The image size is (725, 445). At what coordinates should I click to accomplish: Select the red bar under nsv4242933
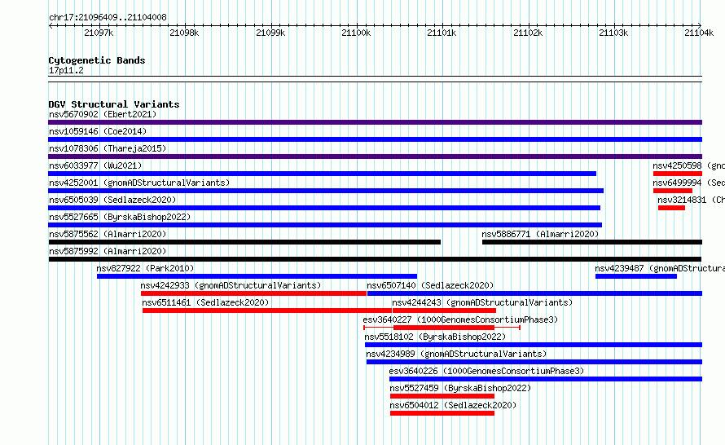click(x=254, y=293)
